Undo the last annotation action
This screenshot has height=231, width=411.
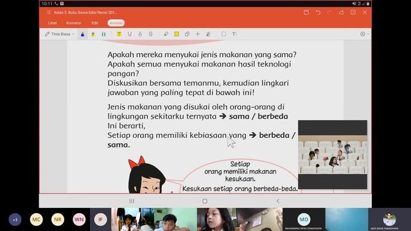point(318,12)
